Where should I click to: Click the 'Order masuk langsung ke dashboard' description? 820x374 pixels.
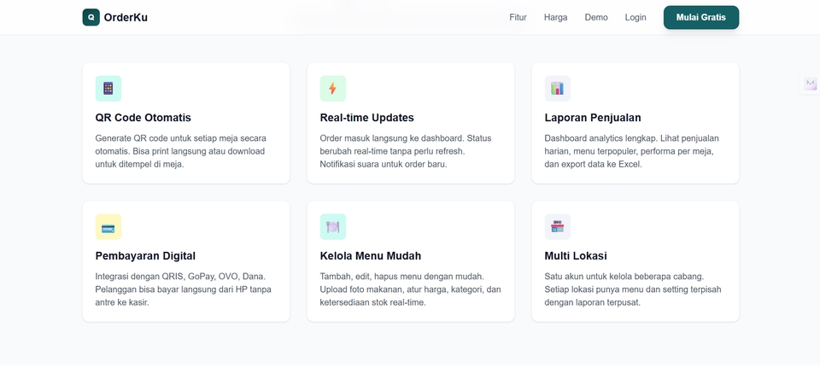point(406,151)
